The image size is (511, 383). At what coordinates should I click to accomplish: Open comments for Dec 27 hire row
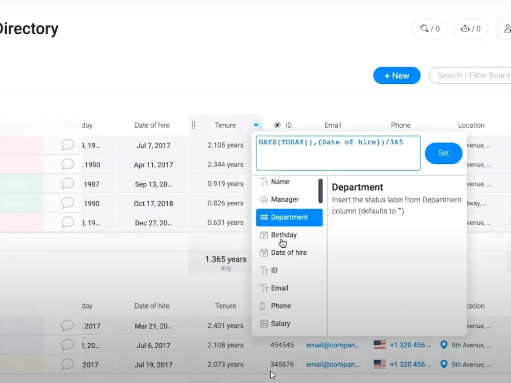(x=67, y=223)
